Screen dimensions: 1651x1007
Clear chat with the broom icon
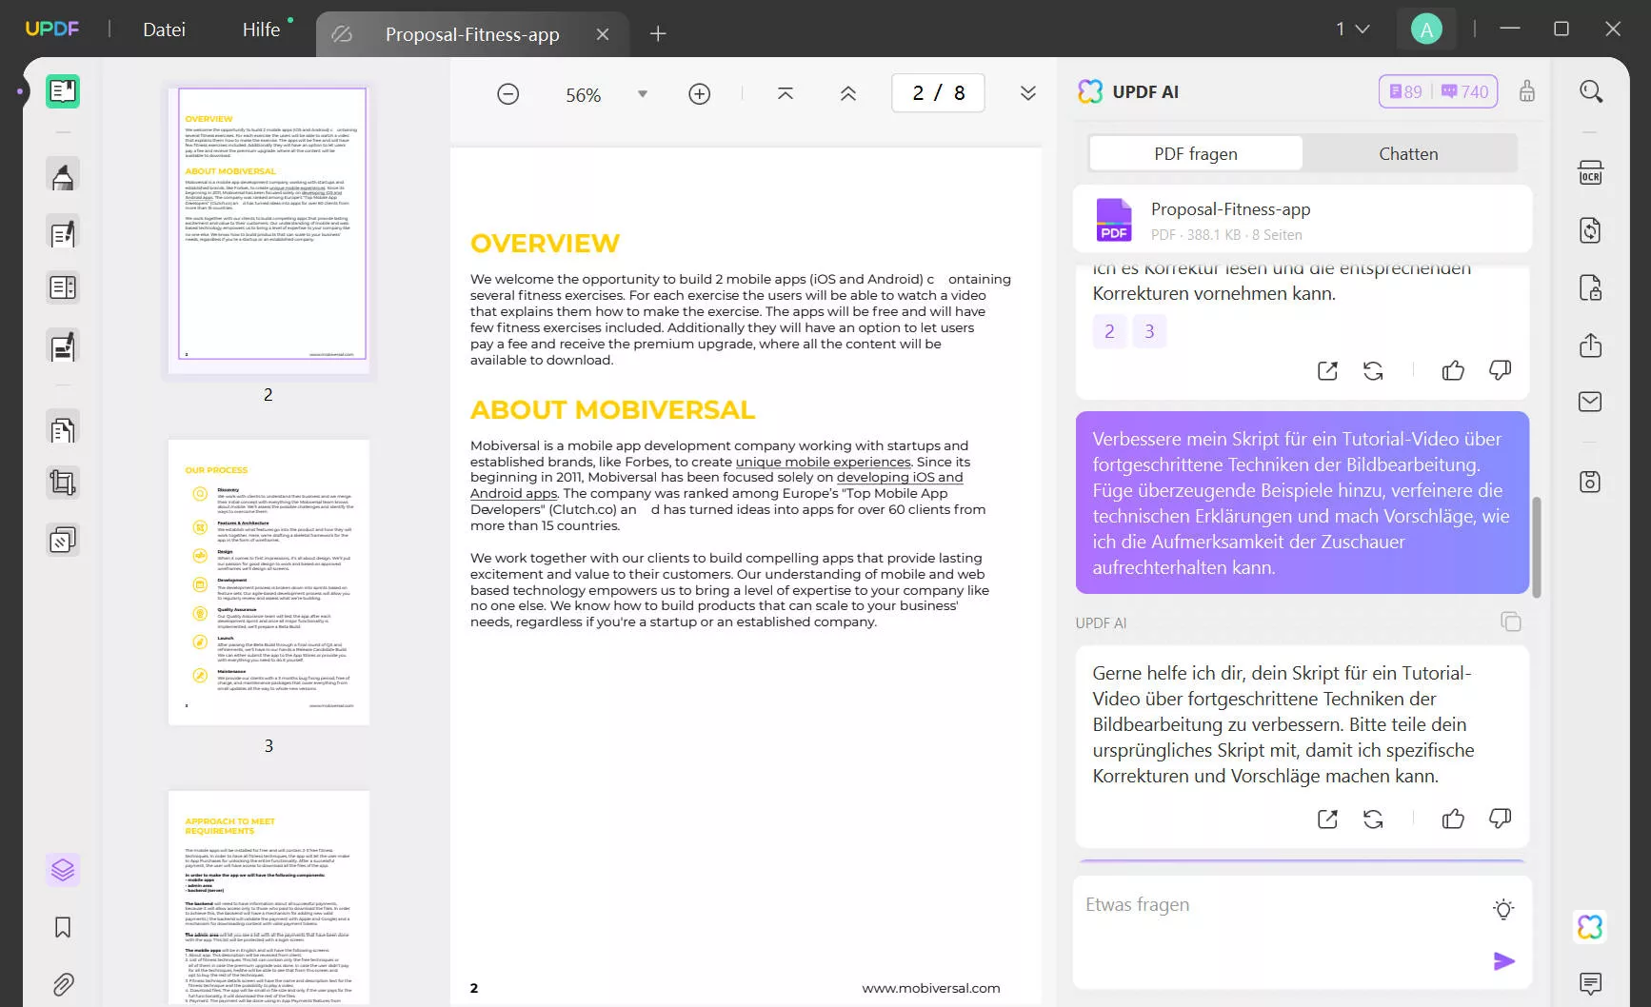coord(1527,91)
